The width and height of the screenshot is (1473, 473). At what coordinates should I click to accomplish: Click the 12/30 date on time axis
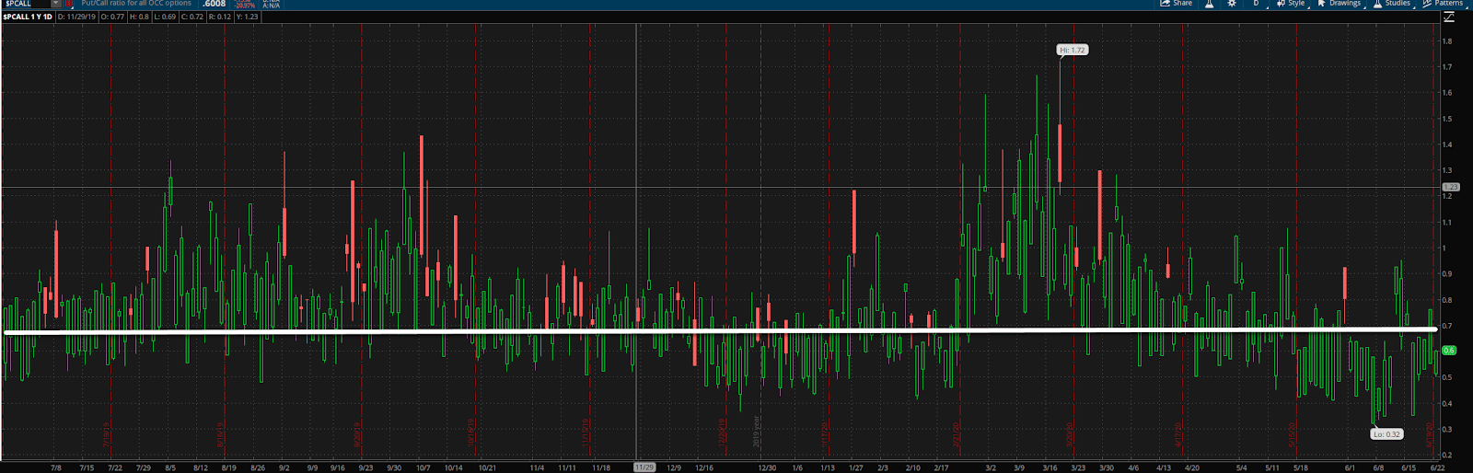point(766,468)
